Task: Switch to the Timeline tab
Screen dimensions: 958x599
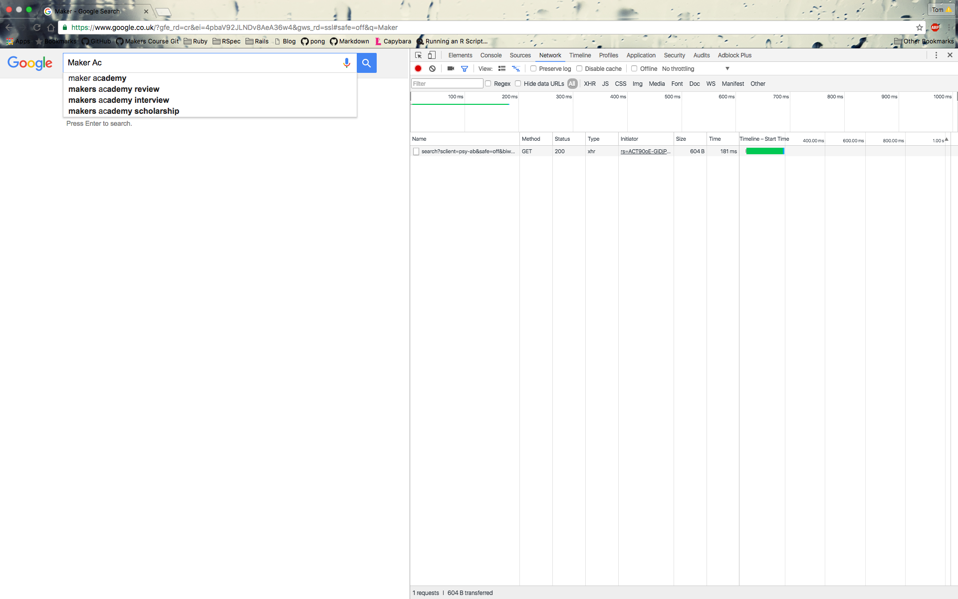Action: point(580,55)
